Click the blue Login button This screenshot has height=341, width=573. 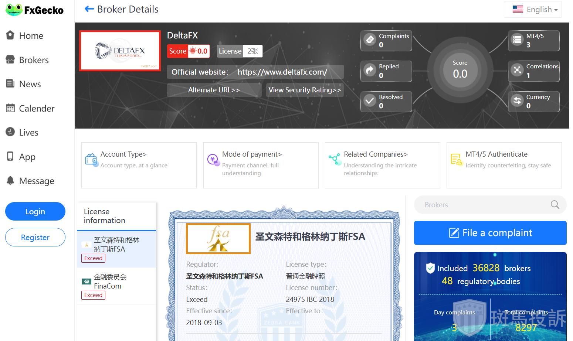click(x=35, y=211)
